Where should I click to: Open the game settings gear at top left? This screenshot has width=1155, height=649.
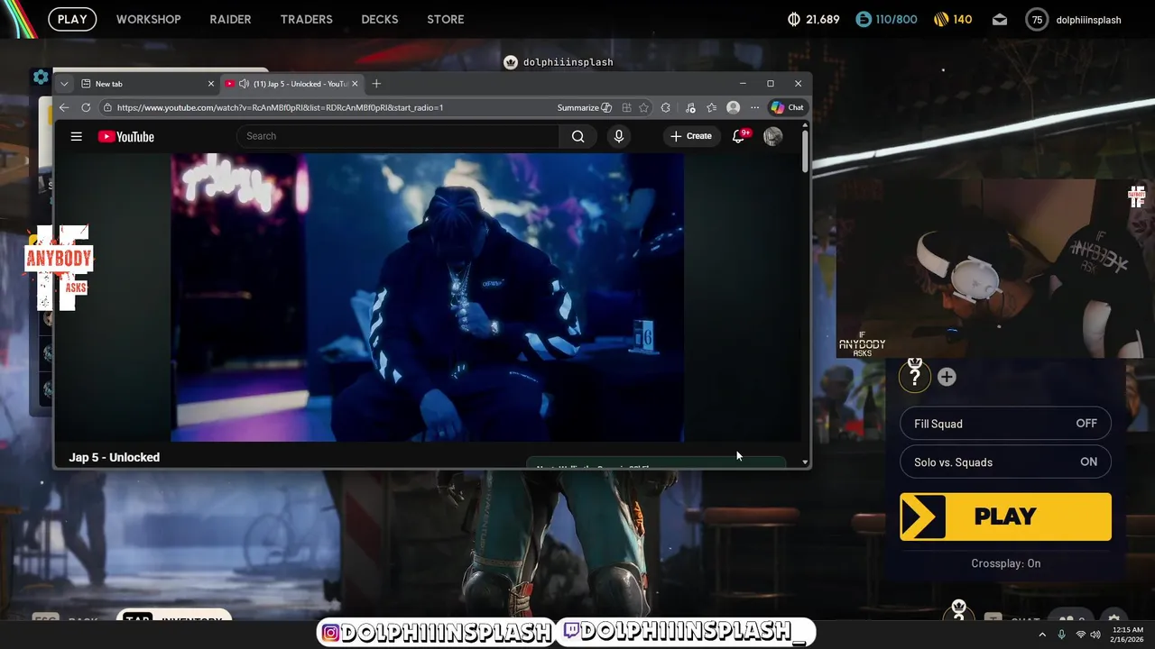[x=41, y=78]
